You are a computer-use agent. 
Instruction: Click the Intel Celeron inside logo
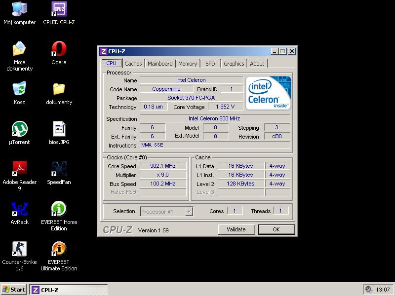point(268,93)
